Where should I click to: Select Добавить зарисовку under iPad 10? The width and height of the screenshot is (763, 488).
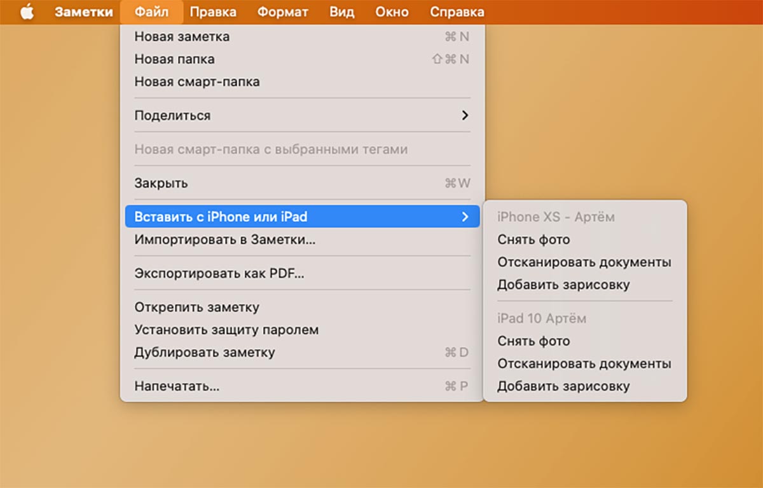click(x=585, y=386)
